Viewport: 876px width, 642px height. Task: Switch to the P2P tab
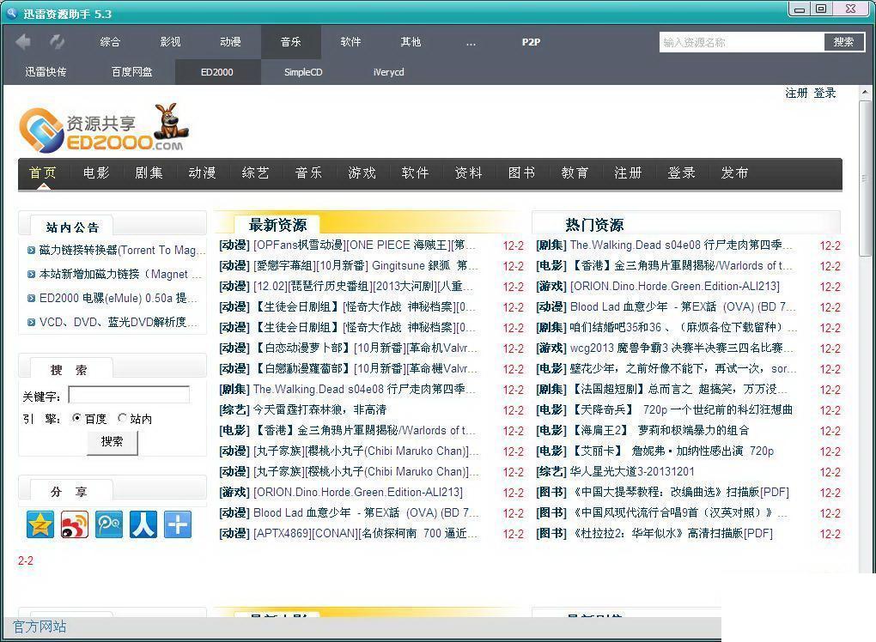click(x=531, y=42)
